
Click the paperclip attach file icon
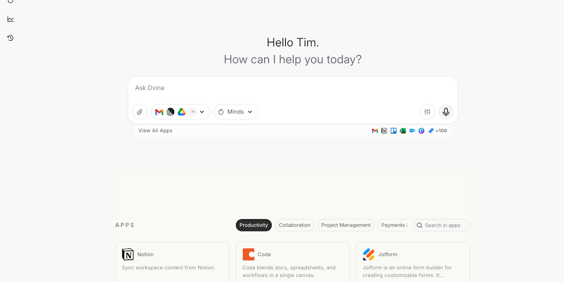140,112
